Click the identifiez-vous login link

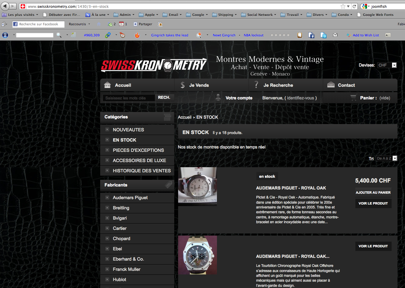[x=301, y=98]
